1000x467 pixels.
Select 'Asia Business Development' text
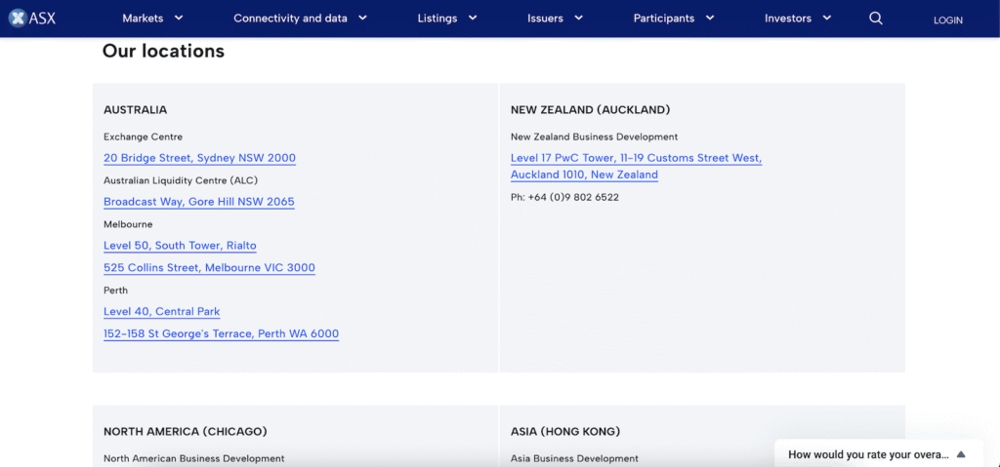[574, 458]
